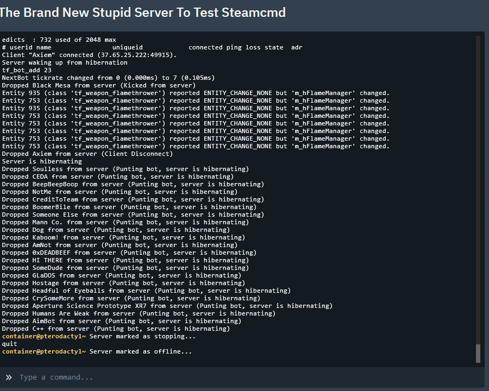The image size is (489, 391).
Task: Click the "Server marked as offline..." line
Action: click(x=97, y=351)
